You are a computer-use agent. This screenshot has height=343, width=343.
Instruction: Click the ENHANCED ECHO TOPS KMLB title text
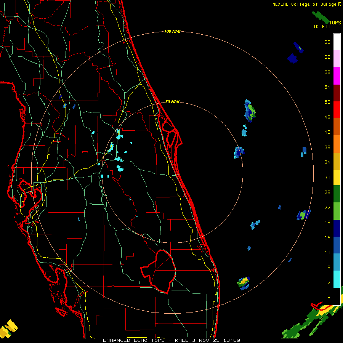click(171, 340)
